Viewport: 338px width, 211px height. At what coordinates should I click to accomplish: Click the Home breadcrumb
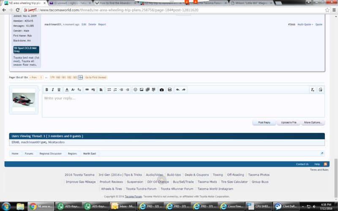pyautogui.click(x=15, y=154)
